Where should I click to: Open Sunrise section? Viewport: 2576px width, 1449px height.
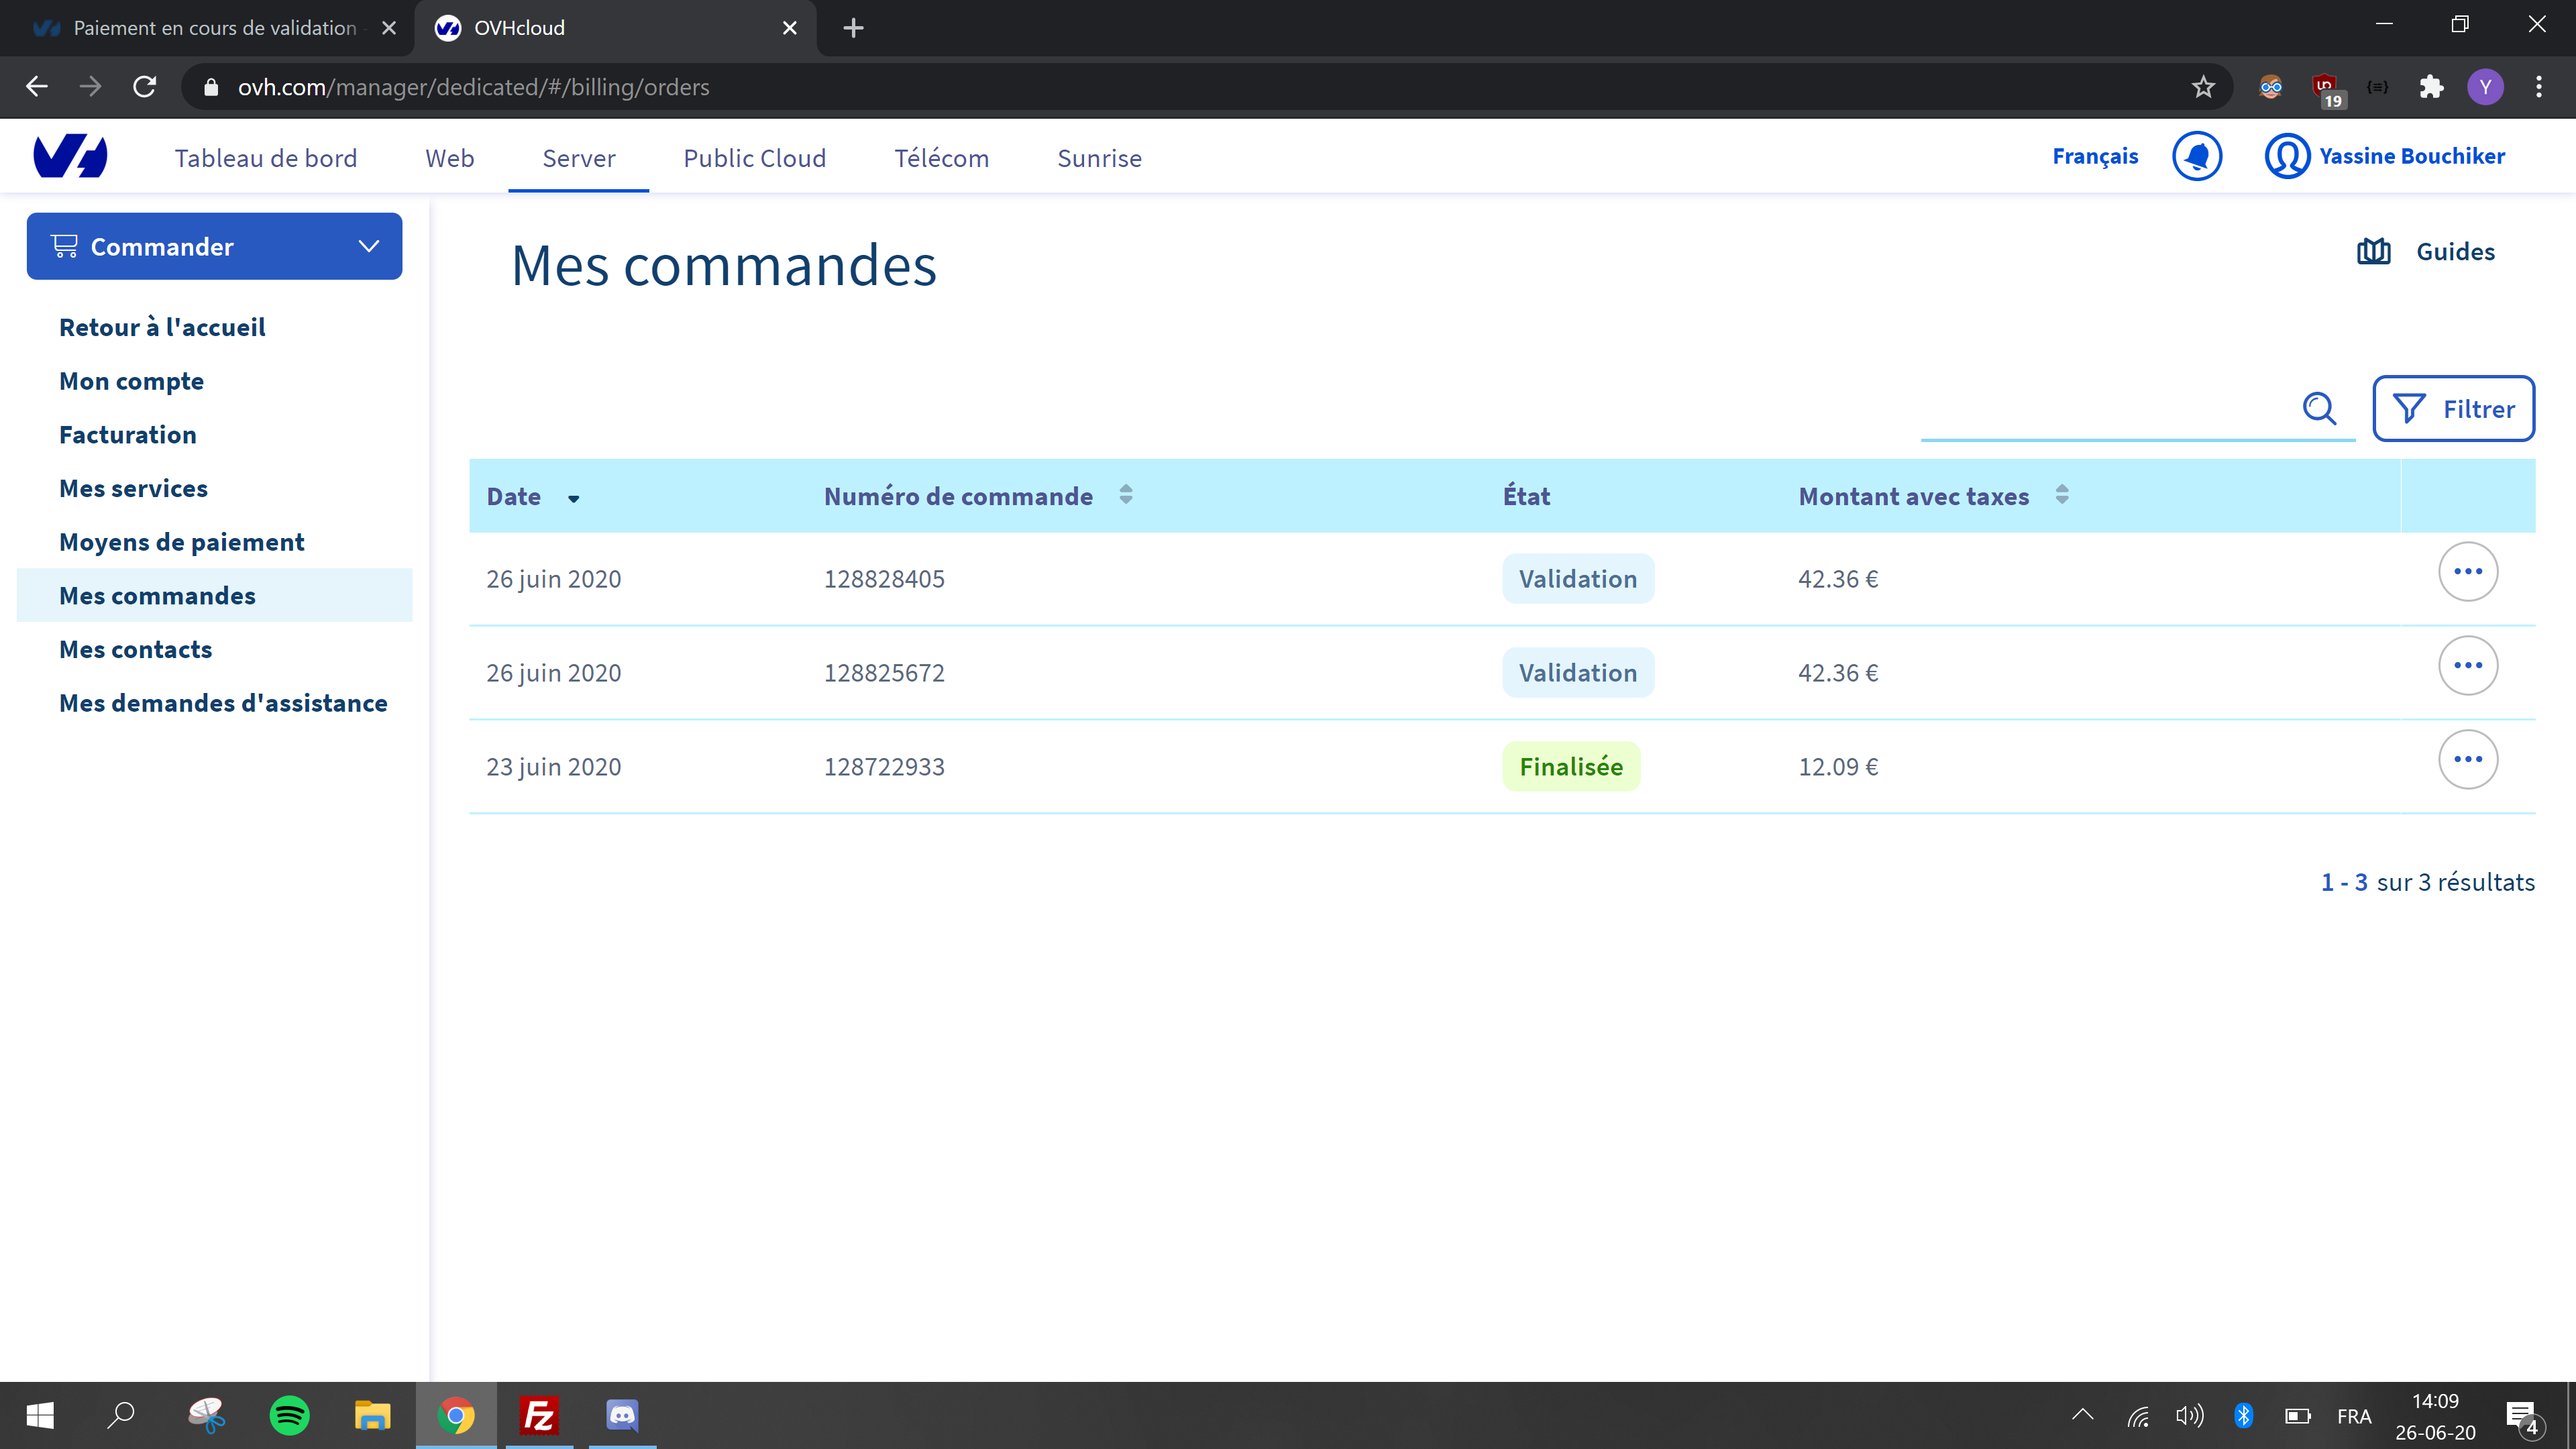(1099, 158)
